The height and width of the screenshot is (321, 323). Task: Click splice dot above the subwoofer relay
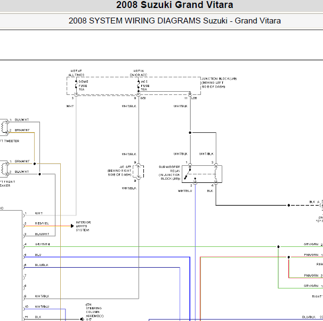190,133
